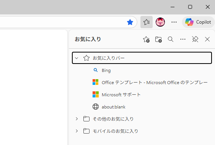Close the favorites panel
215x145 pixels.
click(x=207, y=39)
